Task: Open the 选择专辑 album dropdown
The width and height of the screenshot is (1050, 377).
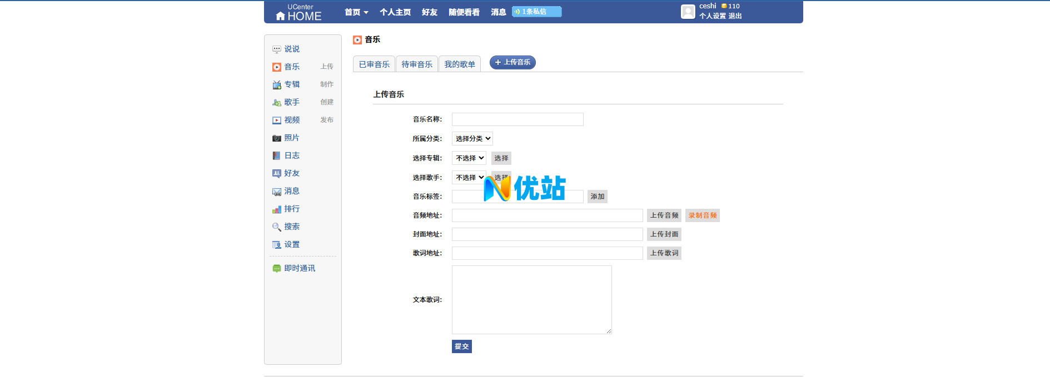Action: point(469,158)
